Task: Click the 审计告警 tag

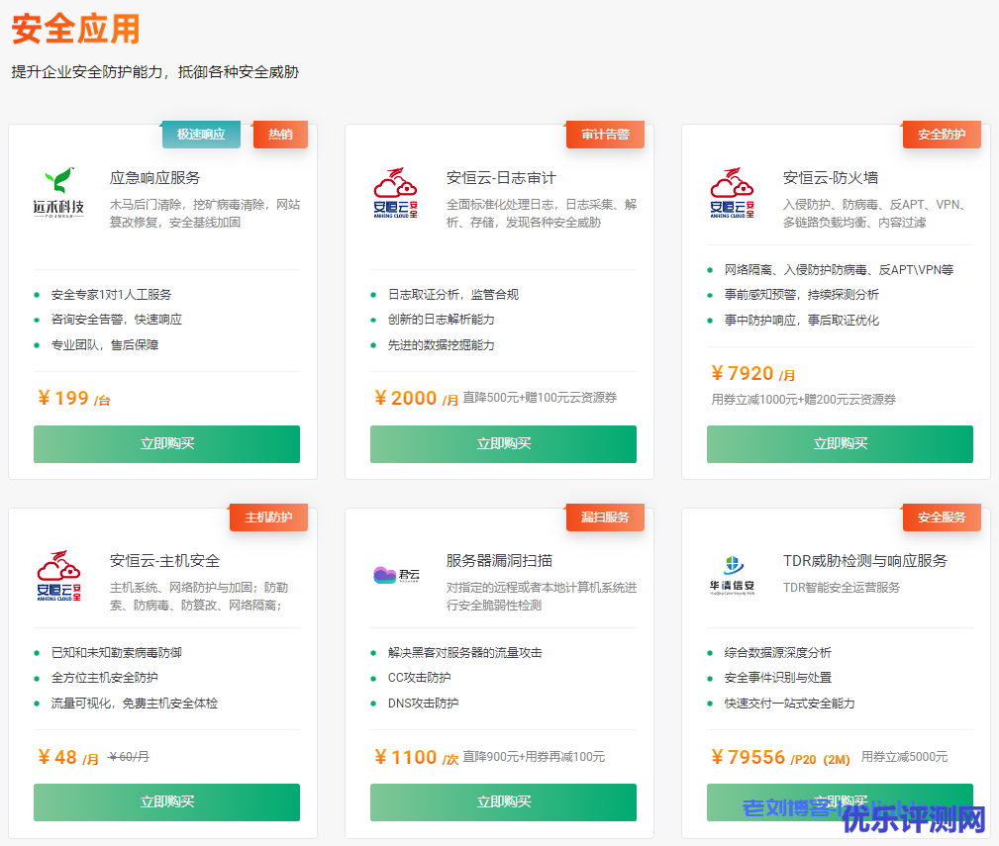Action: [605, 135]
